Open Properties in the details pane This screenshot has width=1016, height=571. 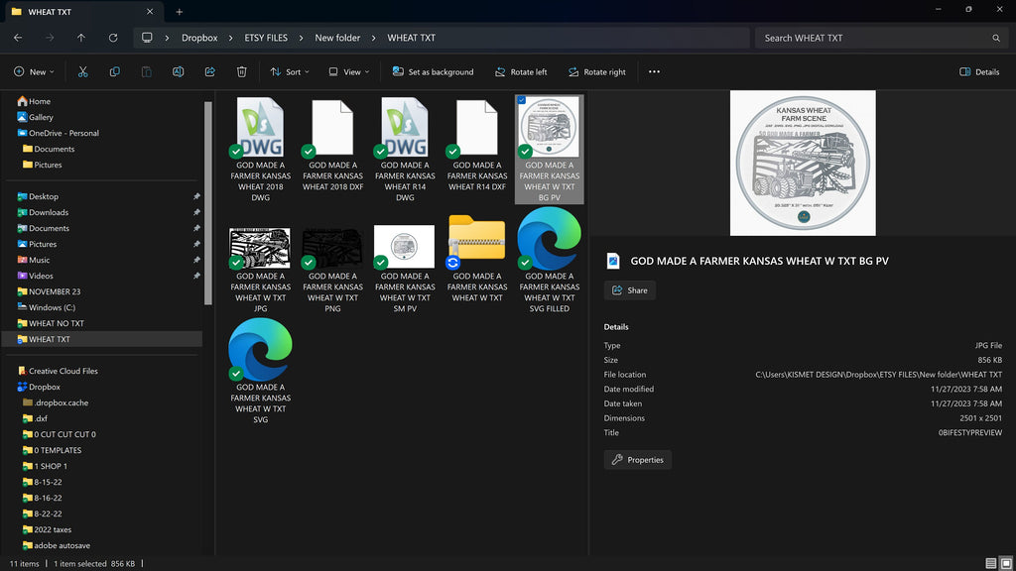pyautogui.click(x=638, y=460)
